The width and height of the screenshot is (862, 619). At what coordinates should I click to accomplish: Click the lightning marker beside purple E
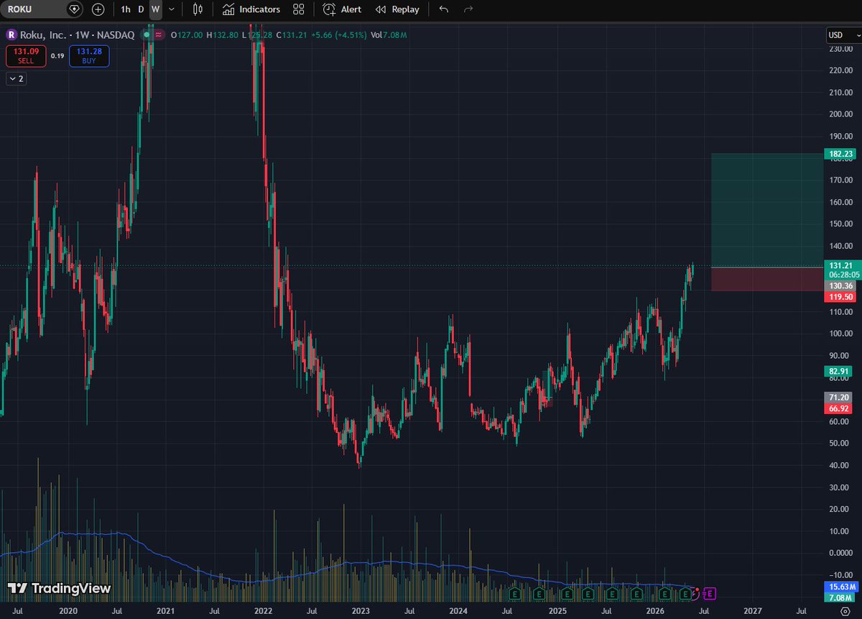click(694, 595)
